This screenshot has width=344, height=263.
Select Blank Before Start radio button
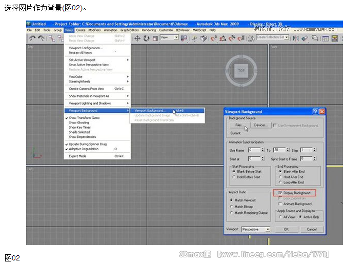[234, 171]
